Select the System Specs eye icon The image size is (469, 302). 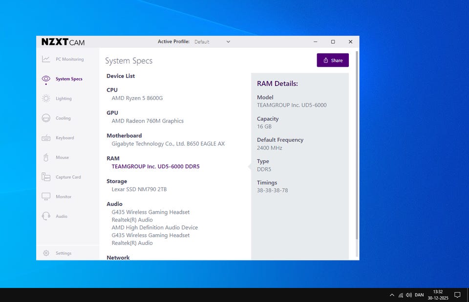tap(46, 79)
